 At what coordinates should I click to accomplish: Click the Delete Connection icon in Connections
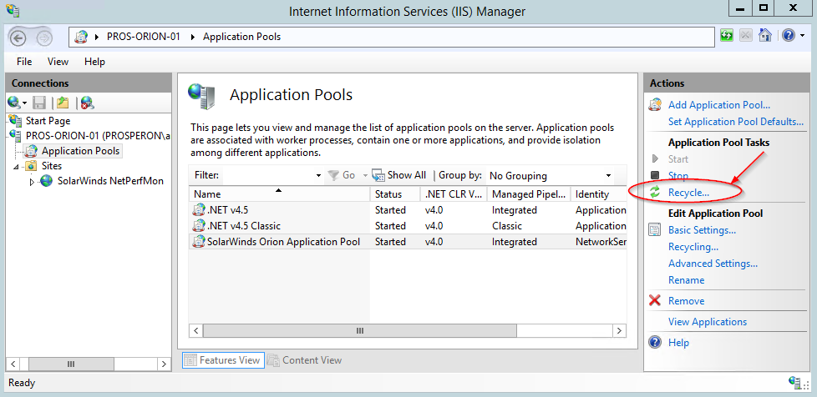pyautogui.click(x=87, y=103)
